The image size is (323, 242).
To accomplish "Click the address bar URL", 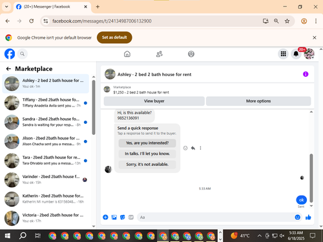I will pos(102,21).
